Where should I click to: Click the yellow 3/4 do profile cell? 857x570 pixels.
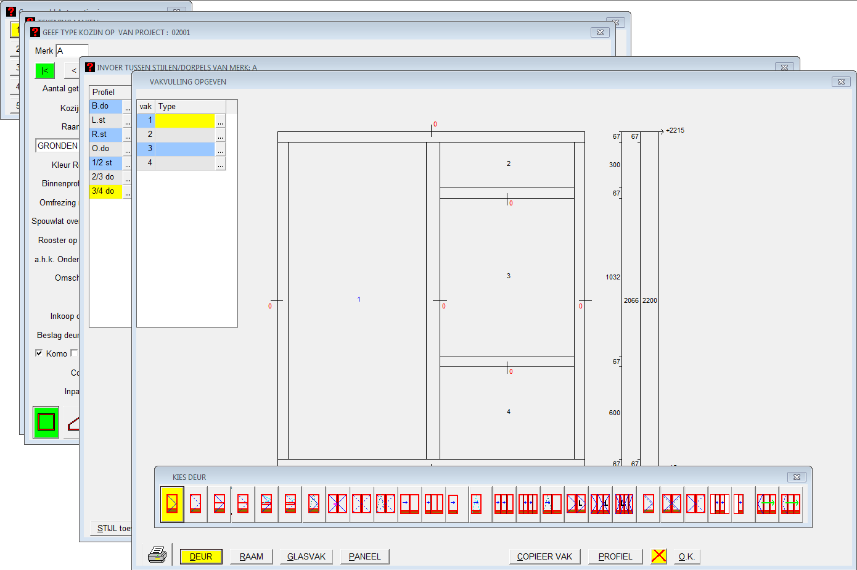pyautogui.click(x=105, y=191)
